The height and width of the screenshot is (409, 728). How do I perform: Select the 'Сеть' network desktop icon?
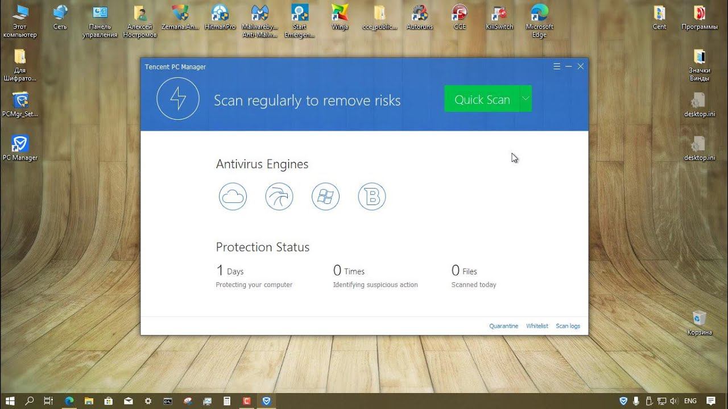60,17
